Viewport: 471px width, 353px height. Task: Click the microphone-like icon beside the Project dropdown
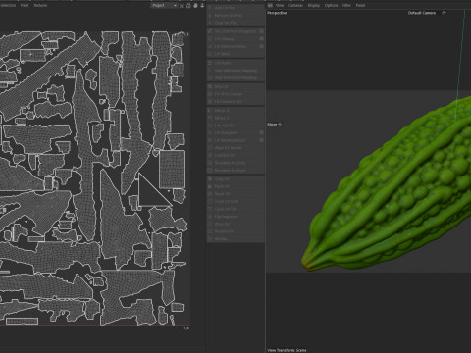[x=202, y=5]
